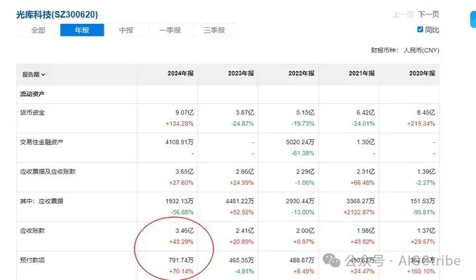Click the 3.65亿 receivables value
This screenshot has height=280, width=476.
tap(184, 171)
